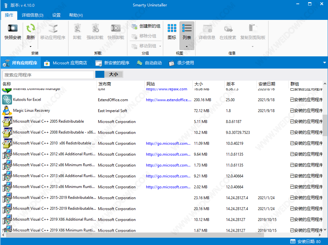
Task: Click Visual C++ 2019 X86 Additional Runtime icon
Action: pyautogui.click(x=7, y=219)
